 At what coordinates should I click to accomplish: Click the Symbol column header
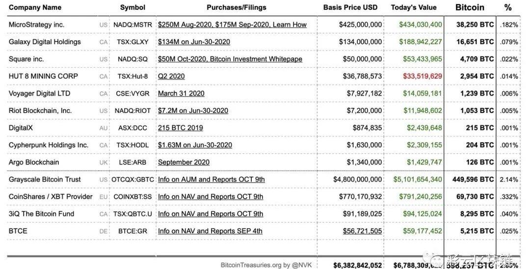click(132, 7)
